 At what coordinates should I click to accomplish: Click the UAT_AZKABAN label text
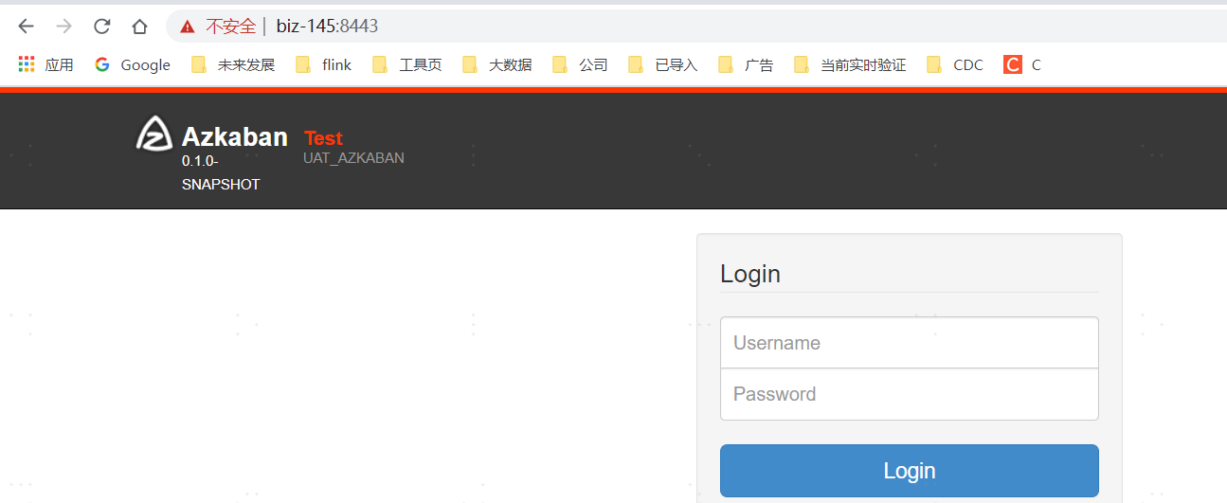click(353, 158)
